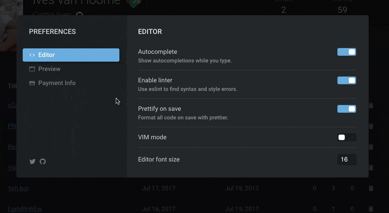Disable the Autocomplete toggle
Viewport: 389px width, 213px height.
point(347,52)
